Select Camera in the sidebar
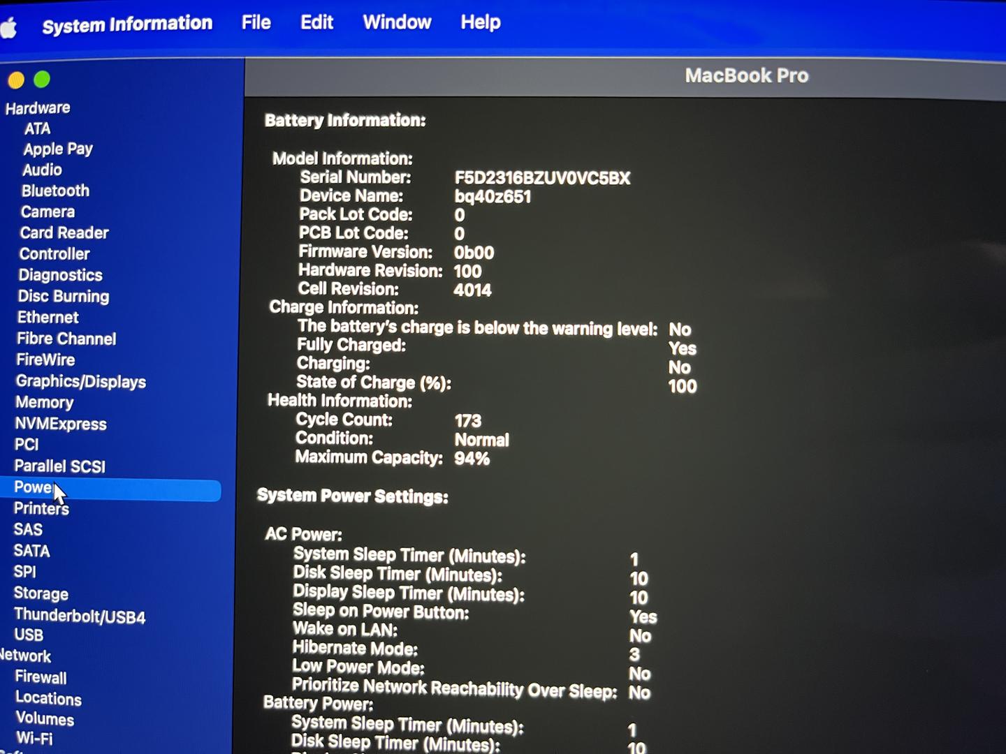This screenshot has height=754, width=1006. 48,212
